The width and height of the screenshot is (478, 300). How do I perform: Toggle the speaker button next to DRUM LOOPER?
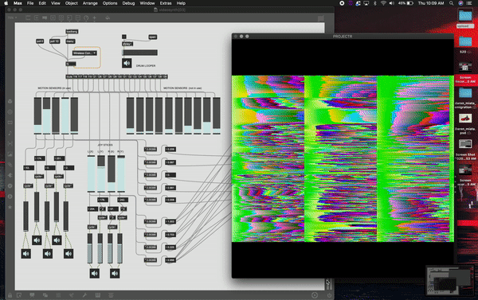pyautogui.click(x=127, y=64)
